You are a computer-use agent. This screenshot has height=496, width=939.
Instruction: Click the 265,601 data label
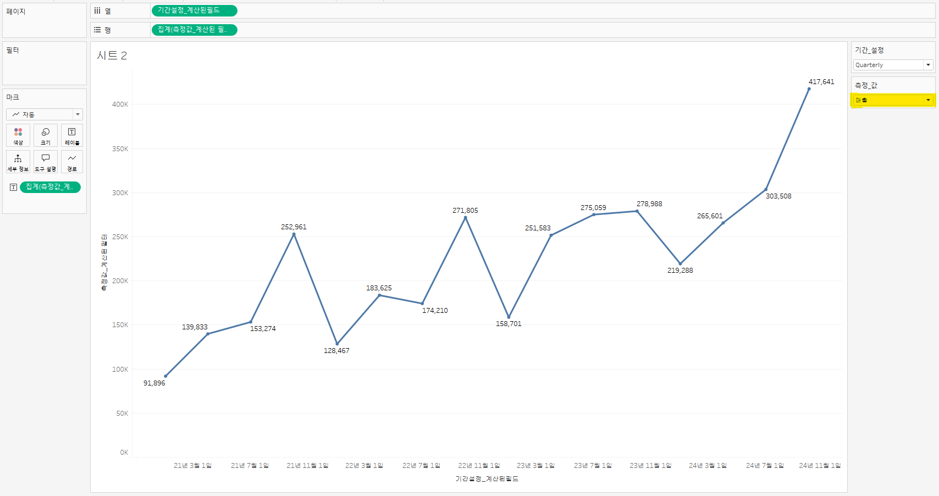pyautogui.click(x=710, y=216)
